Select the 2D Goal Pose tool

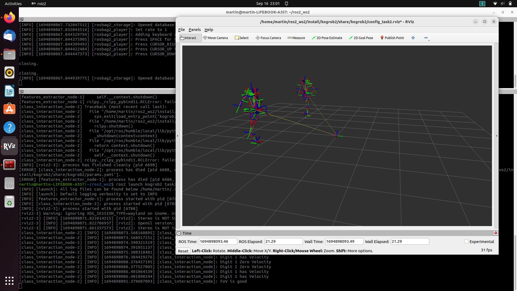pyautogui.click(x=361, y=38)
